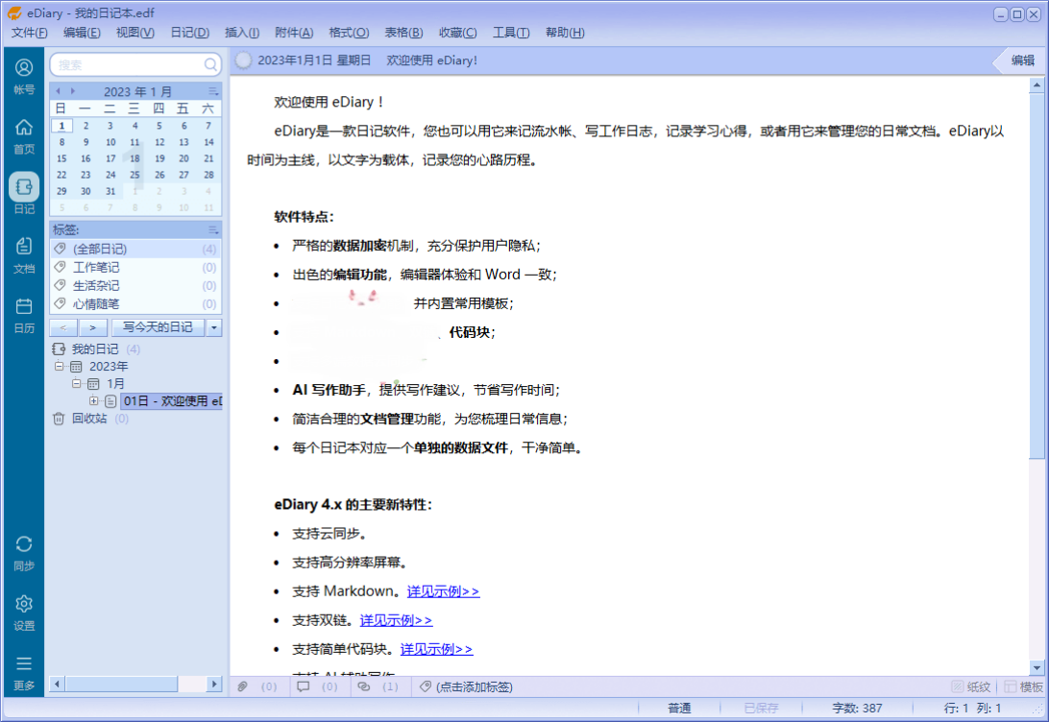Open Markdown 详见示例>> link
The width and height of the screenshot is (1049, 722).
pyautogui.click(x=443, y=591)
